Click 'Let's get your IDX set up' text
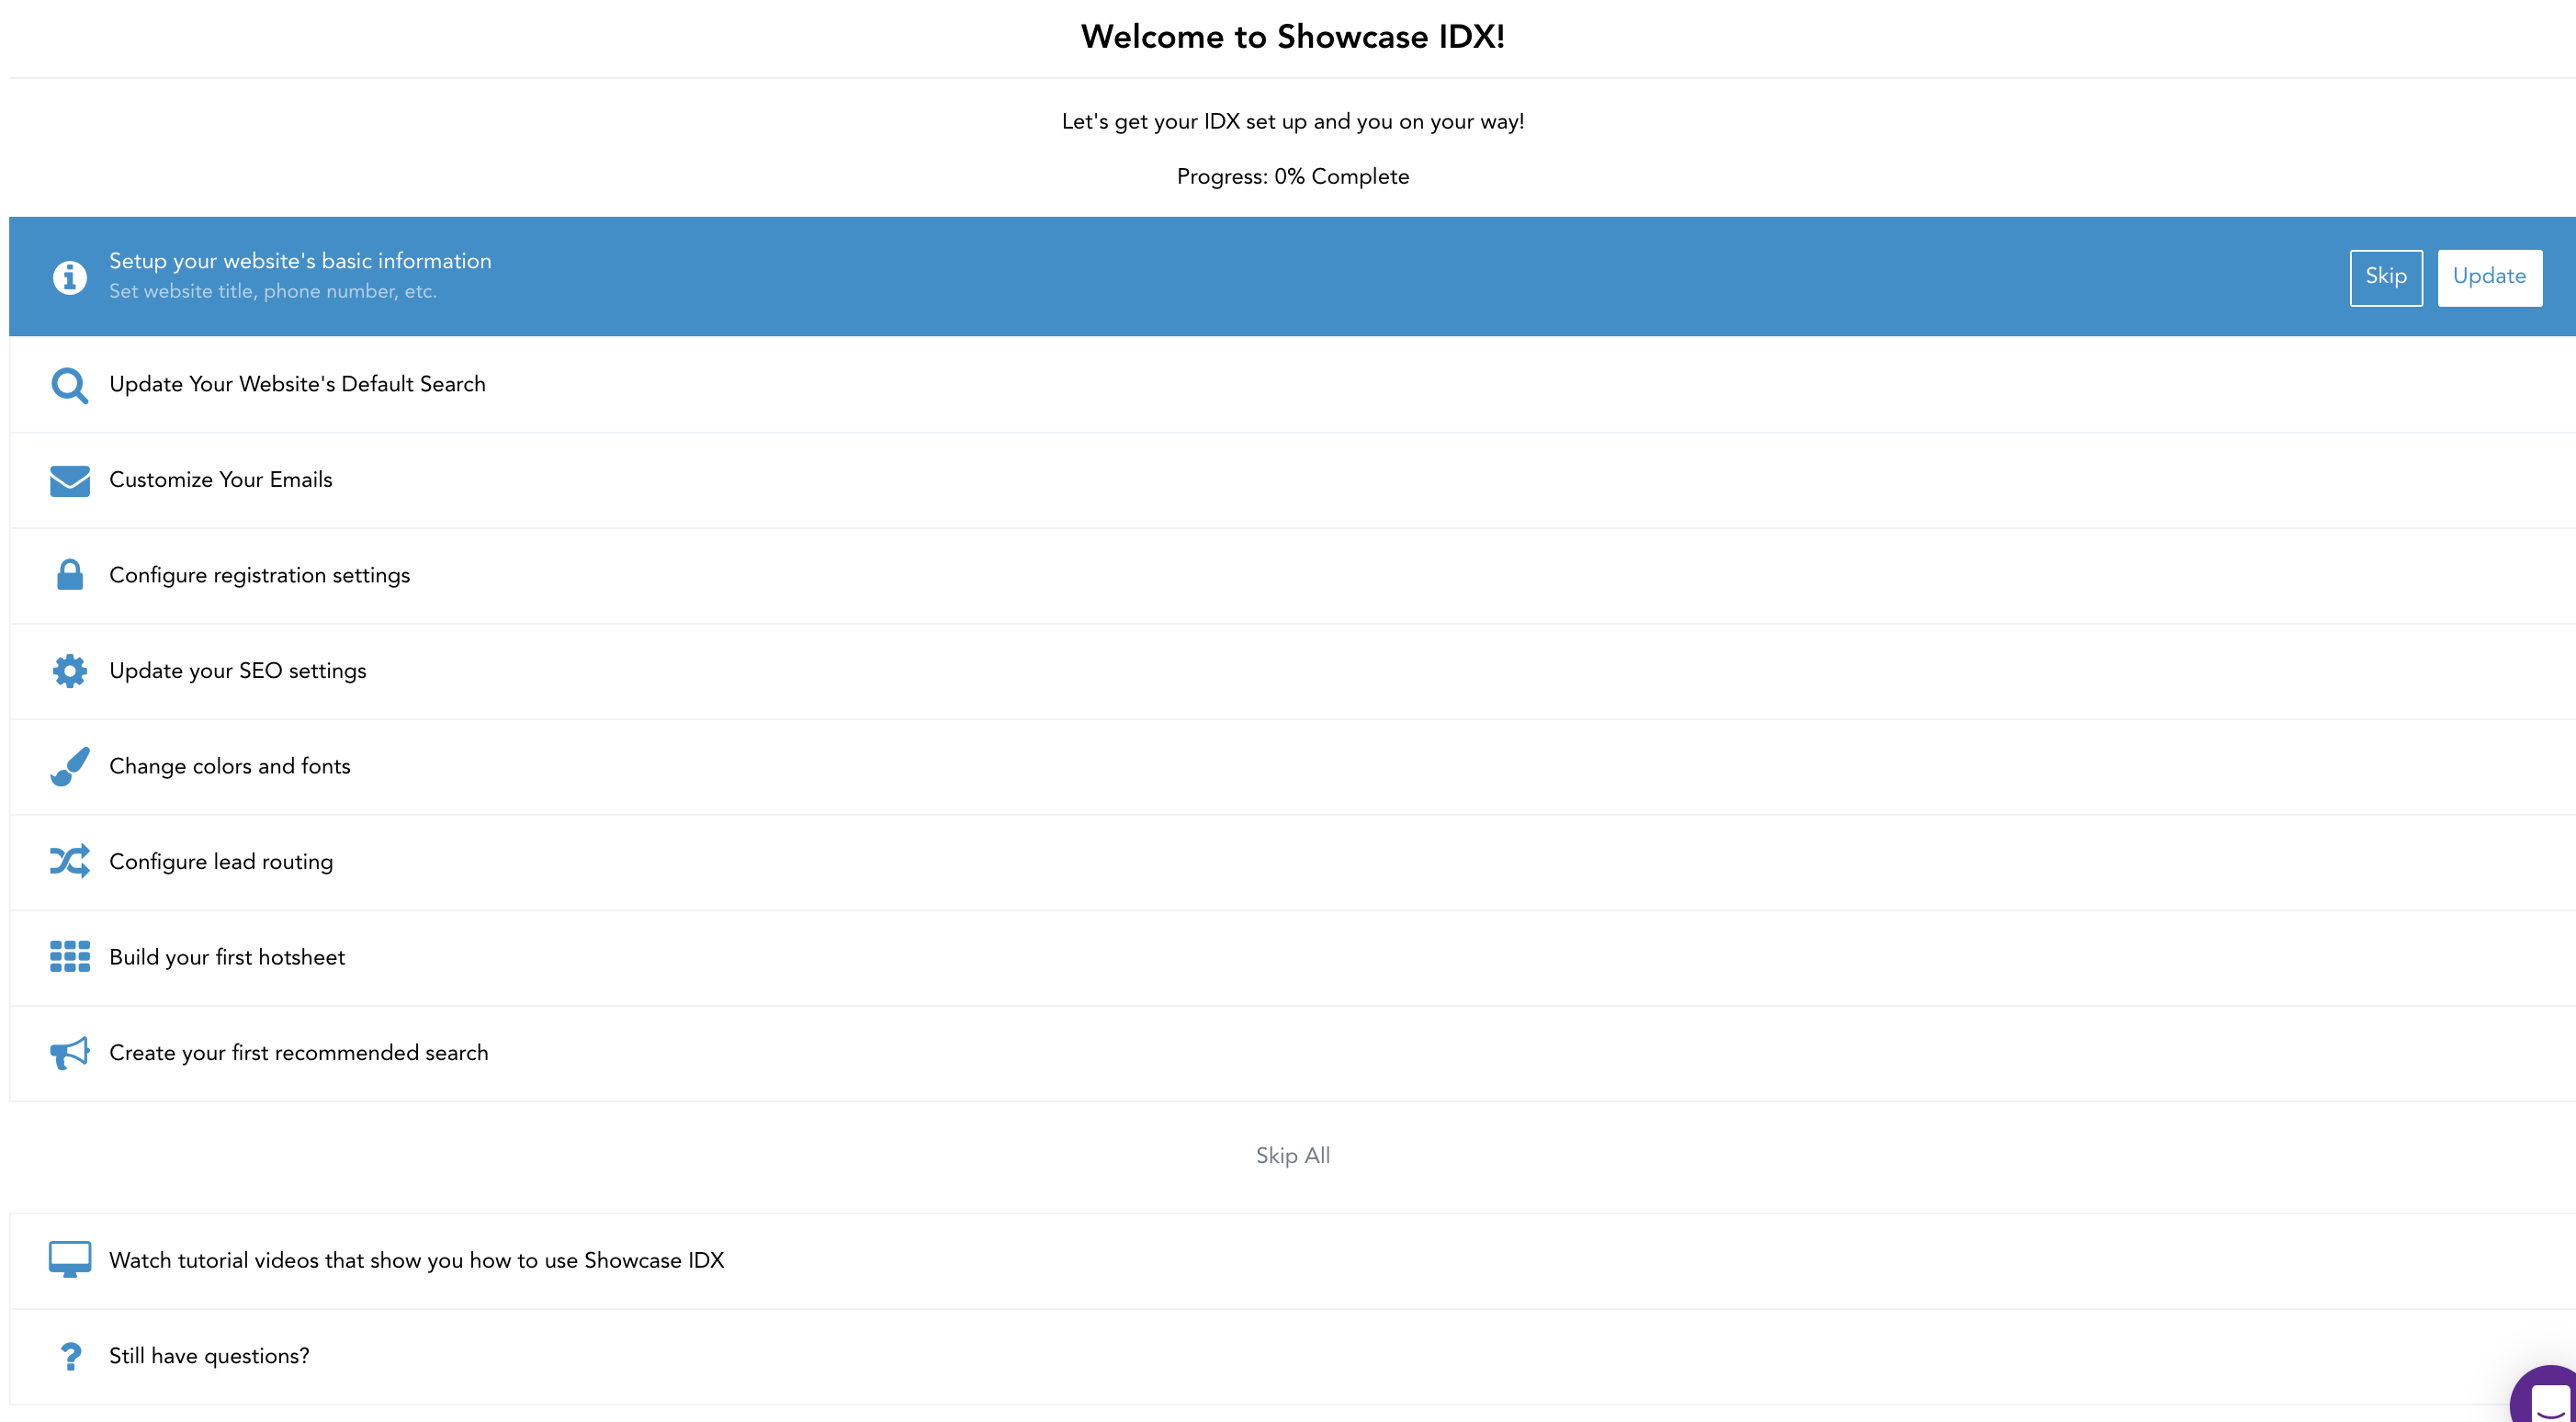The image size is (2576, 1422). pyautogui.click(x=1292, y=122)
